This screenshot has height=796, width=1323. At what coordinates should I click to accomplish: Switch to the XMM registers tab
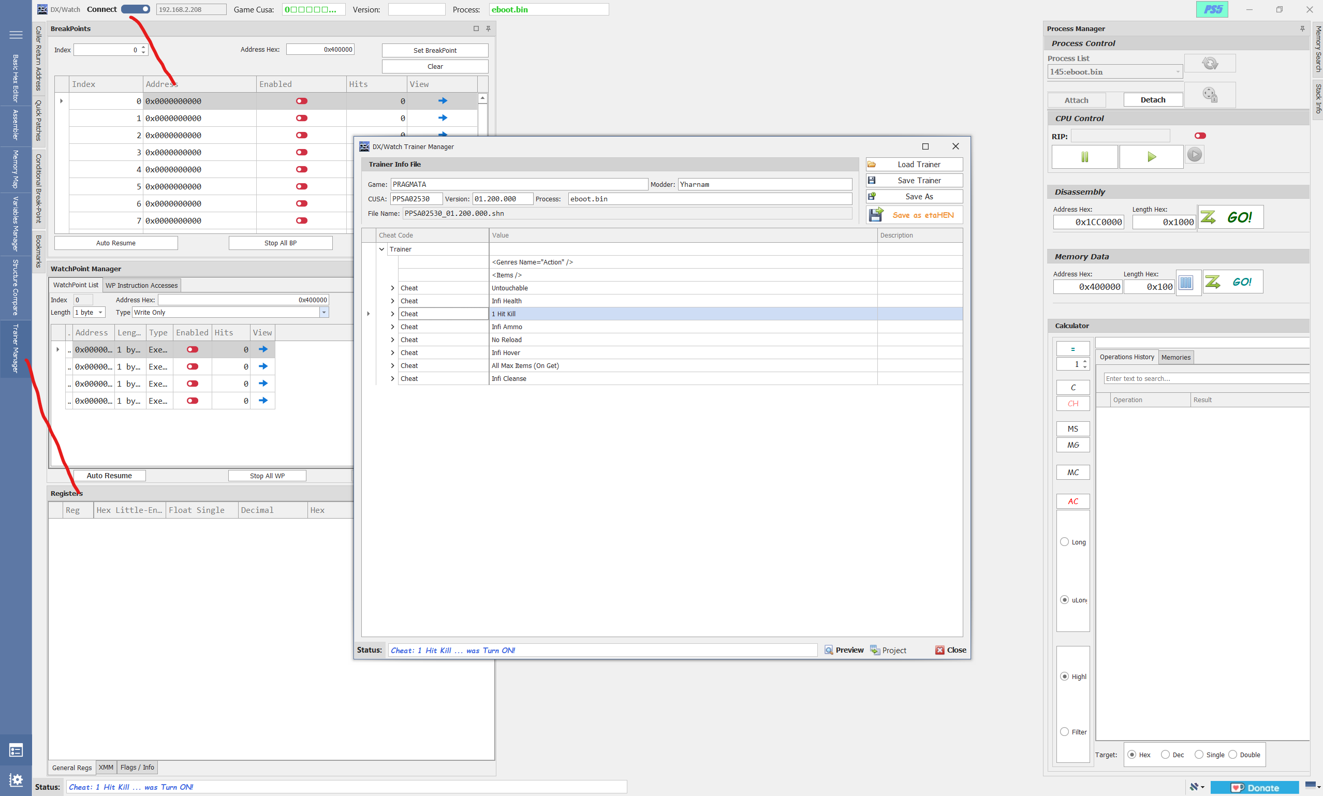(x=106, y=768)
